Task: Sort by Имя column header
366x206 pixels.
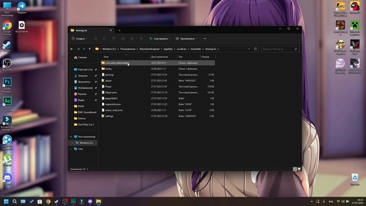Action: coord(126,57)
